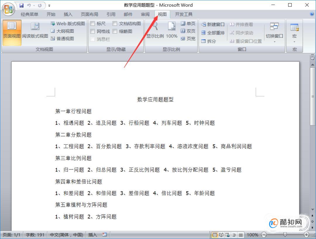The image size is (316, 239).
Task: Save document using quick access toolbar
Action: (22, 5)
